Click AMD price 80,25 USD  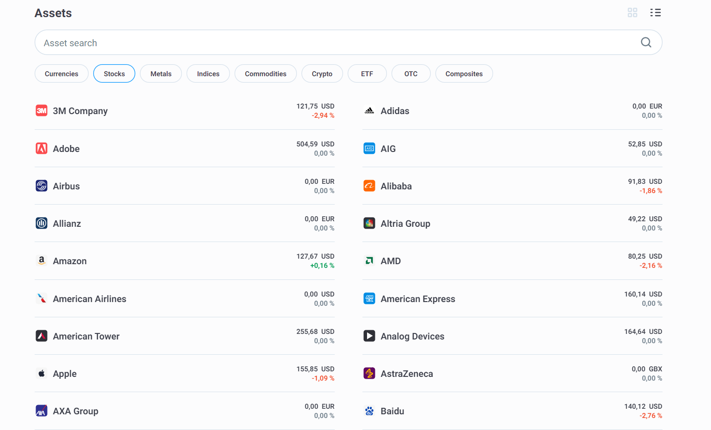(x=645, y=256)
